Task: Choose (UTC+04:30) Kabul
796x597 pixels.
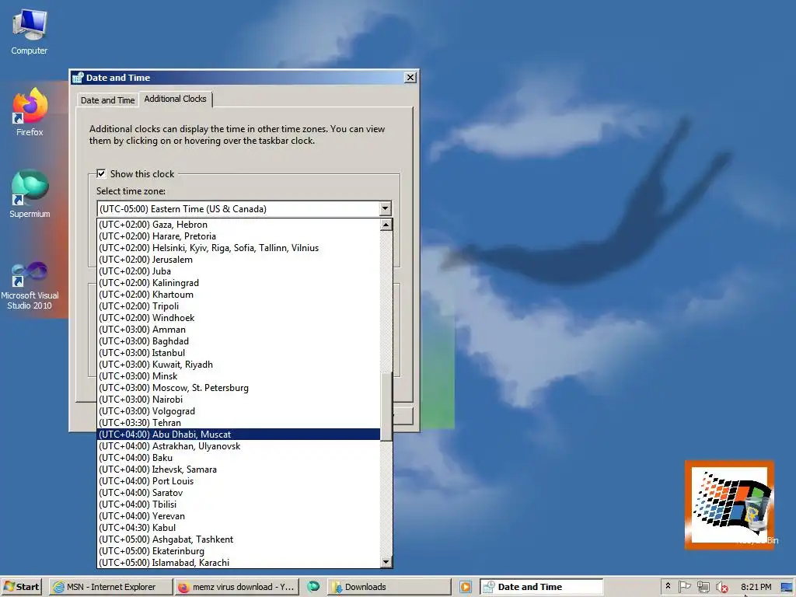Action: pyautogui.click(x=238, y=528)
